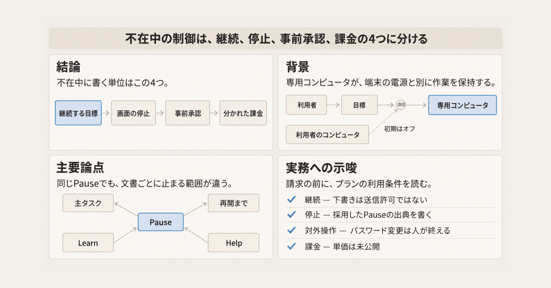Select the 事前承認 box
The height and width of the screenshot is (288, 551).
[188, 113]
